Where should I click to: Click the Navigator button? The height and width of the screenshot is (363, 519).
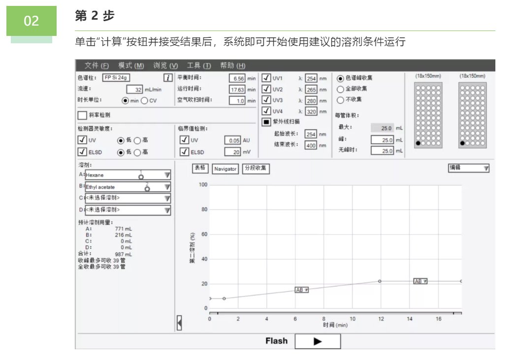click(x=226, y=169)
